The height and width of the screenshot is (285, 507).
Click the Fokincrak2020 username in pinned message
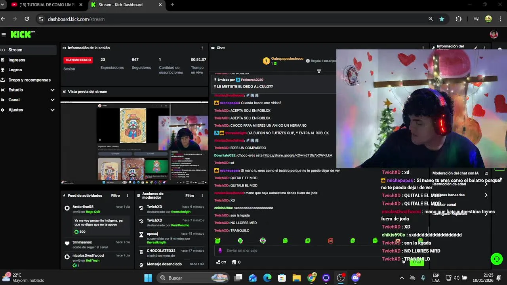click(252, 80)
